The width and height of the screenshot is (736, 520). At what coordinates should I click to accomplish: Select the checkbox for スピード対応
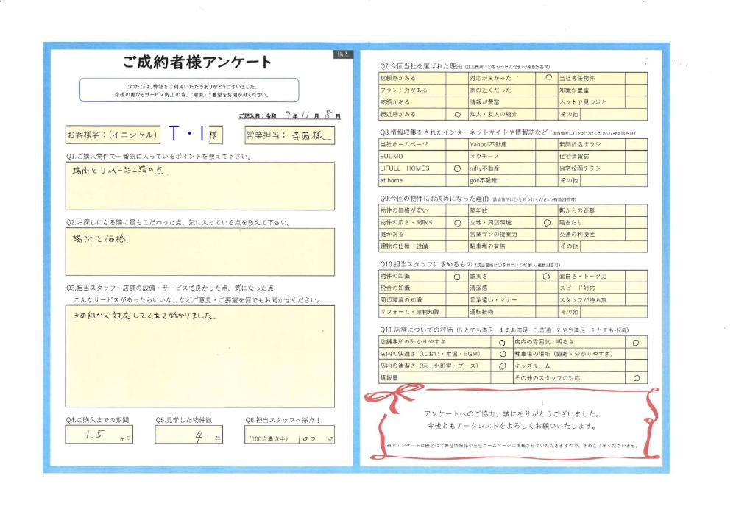(636, 288)
